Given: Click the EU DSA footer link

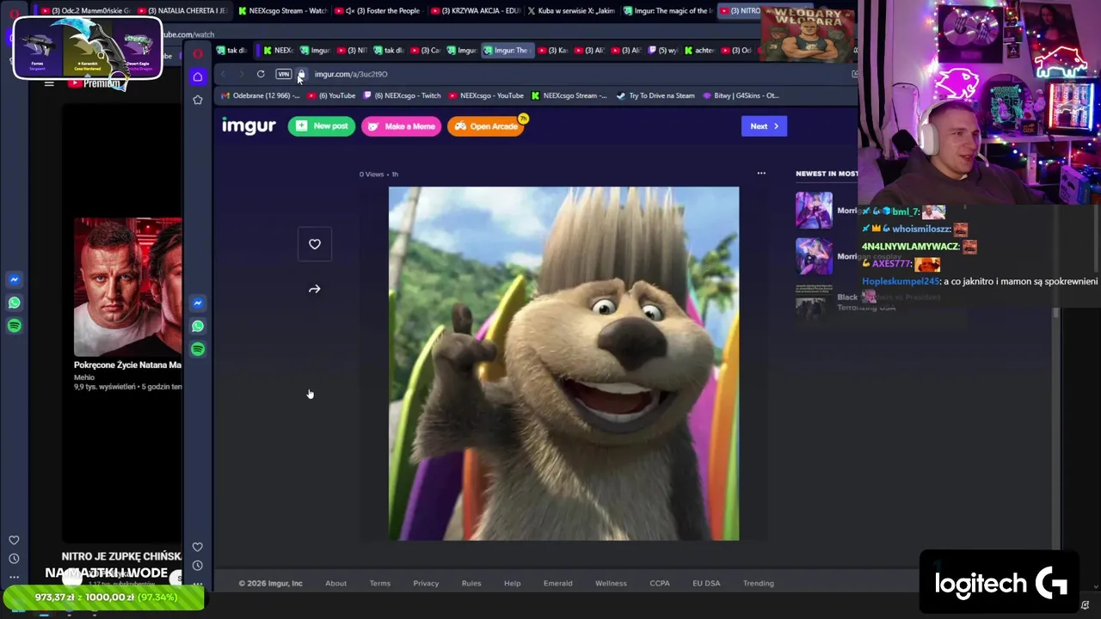Looking at the screenshot, I should (706, 583).
